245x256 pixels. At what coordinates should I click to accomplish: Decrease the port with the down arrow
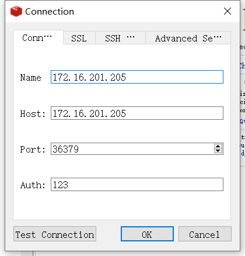[x=218, y=151]
